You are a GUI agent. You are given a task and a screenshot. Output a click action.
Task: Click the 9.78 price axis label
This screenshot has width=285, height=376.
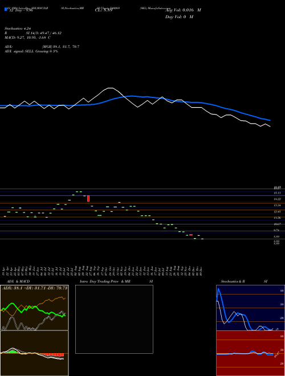coord(276,230)
